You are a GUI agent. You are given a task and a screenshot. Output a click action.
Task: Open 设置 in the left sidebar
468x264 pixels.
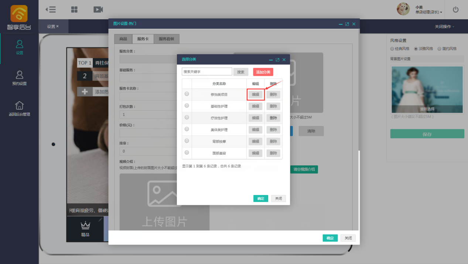tap(20, 48)
